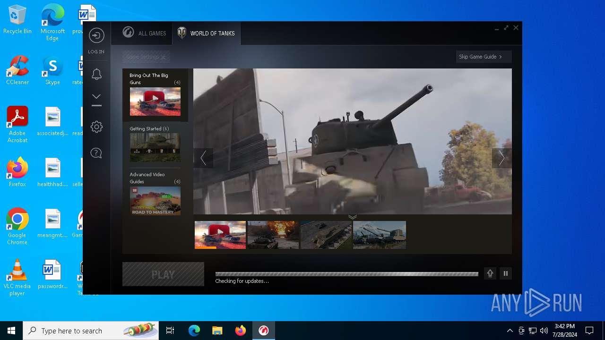Open Firefox desktop shortcut
This screenshot has height=340, width=605.
pyautogui.click(x=17, y=172)
